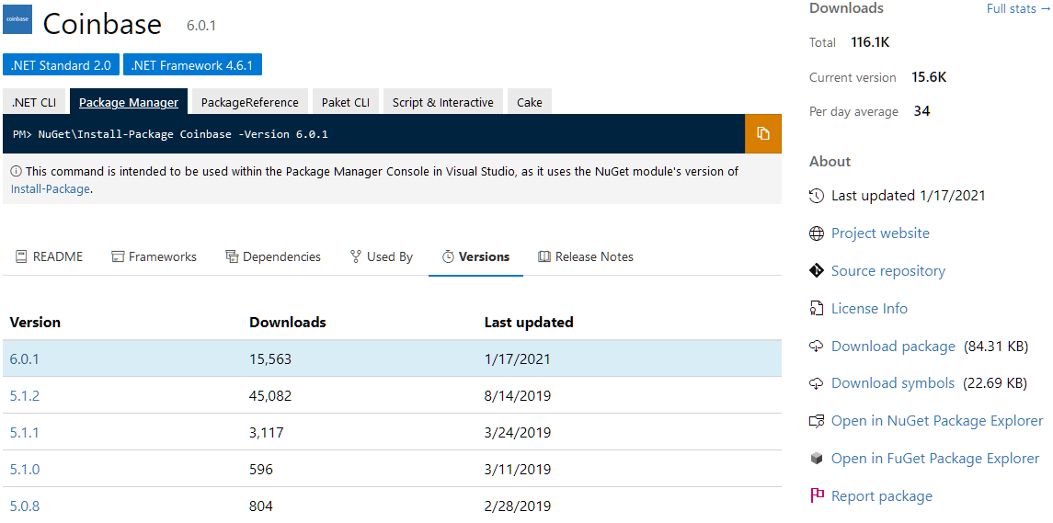This screenshot has width=1053, height=523.
Task: Select the PackageReference tab
Action: [250, 102]
